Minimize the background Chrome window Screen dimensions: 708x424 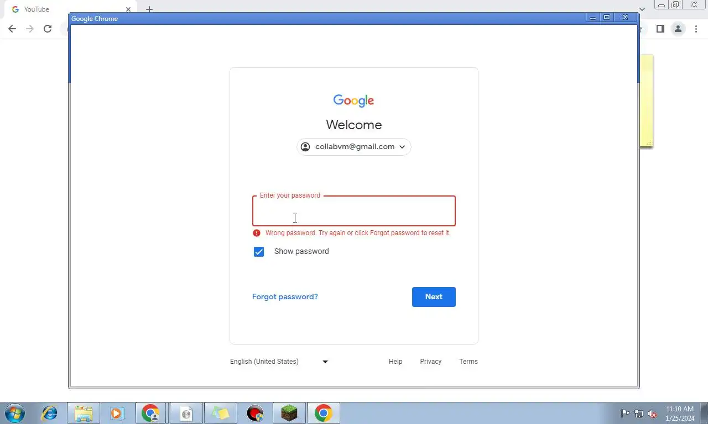662,5
